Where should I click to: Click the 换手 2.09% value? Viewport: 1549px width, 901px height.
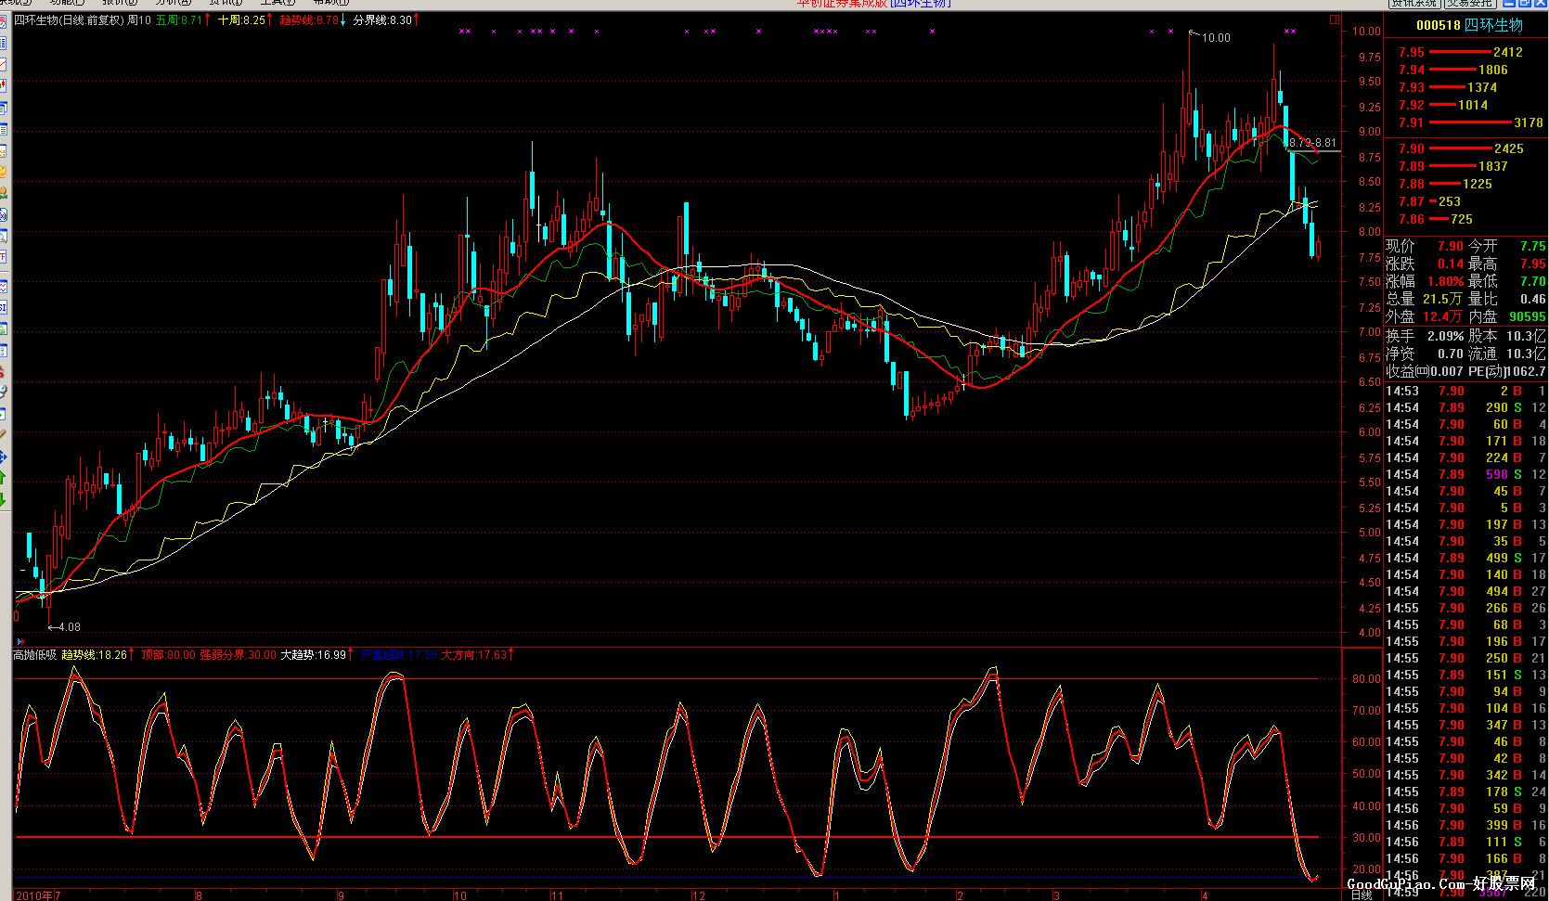1445,336
